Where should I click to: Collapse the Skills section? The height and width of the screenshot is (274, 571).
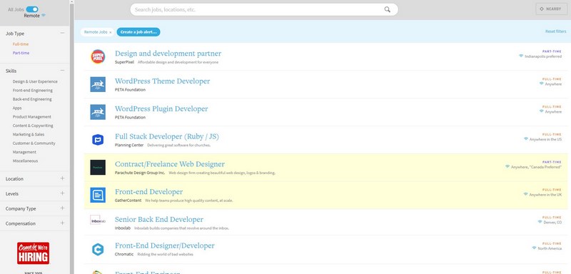pos(62,71)
